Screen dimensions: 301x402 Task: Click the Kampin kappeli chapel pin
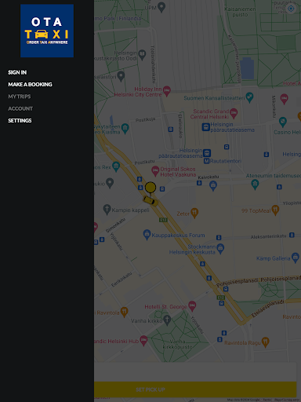tap(107, 210)
